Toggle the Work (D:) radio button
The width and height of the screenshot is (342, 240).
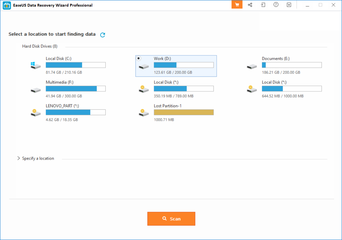tap(139, 58)
